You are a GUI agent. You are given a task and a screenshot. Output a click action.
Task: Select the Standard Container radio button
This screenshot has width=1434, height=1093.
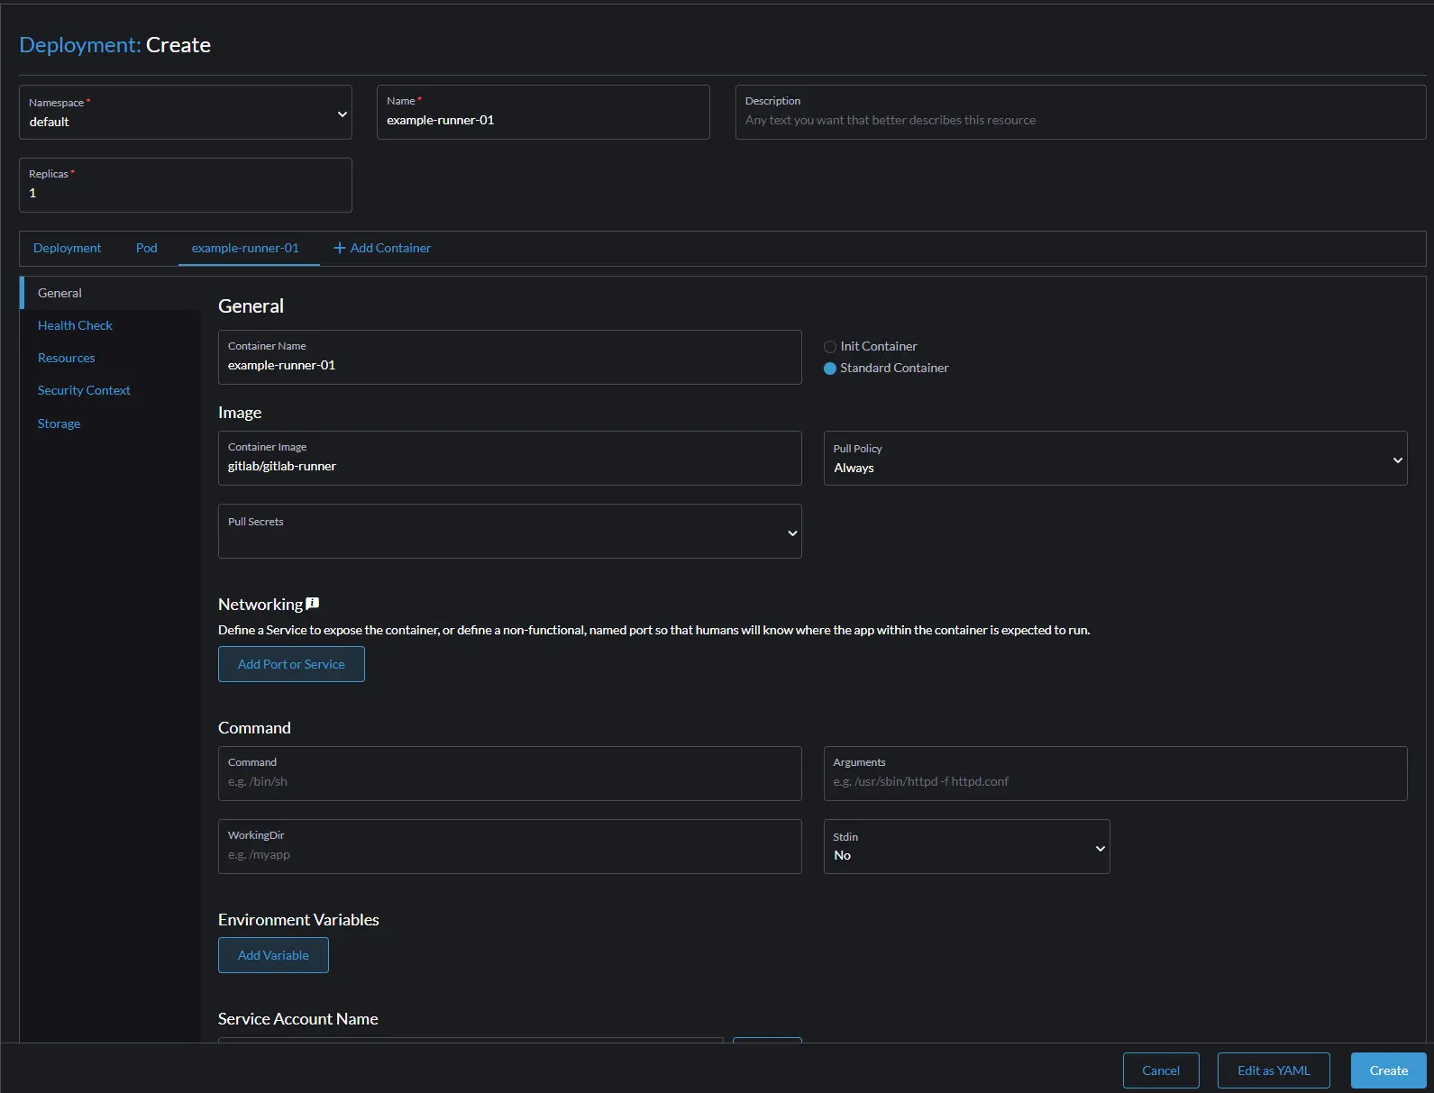click(830, 369)
